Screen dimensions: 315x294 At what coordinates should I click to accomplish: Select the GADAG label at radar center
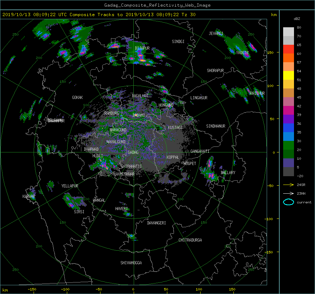click(x=133, y=152)
